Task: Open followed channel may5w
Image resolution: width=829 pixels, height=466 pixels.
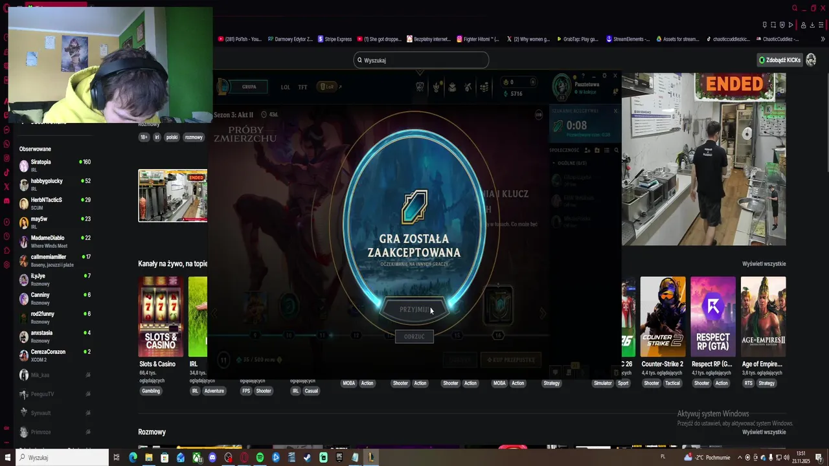Action: [x=55, y=222]
